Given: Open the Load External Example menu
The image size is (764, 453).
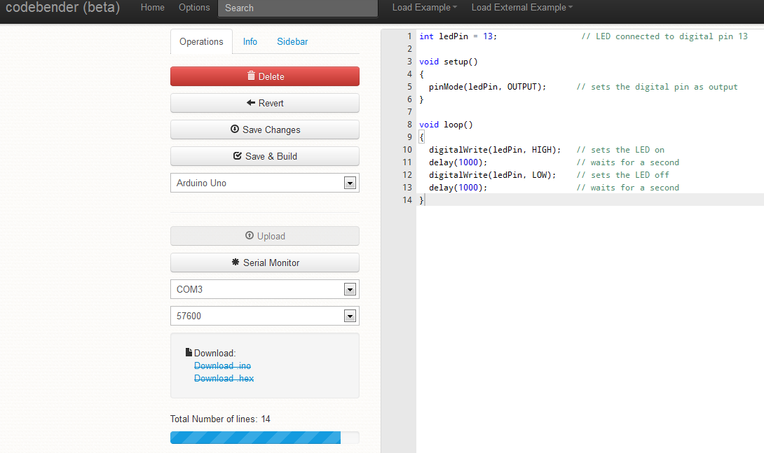Looking at the screenshot, I should coord(522,7).
